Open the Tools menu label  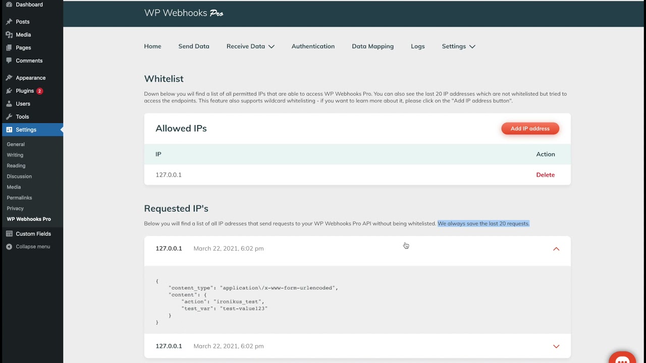[22, 116]
